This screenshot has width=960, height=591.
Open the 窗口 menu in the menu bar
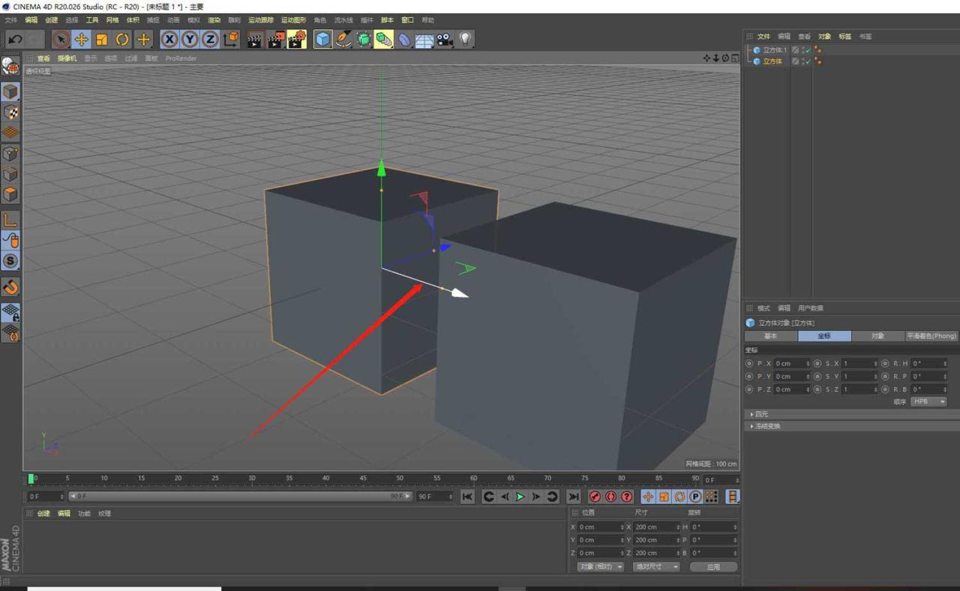[x=409, y=19]
